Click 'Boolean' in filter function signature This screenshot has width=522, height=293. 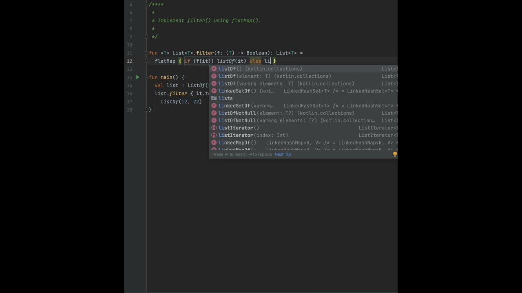pos(258,53)
